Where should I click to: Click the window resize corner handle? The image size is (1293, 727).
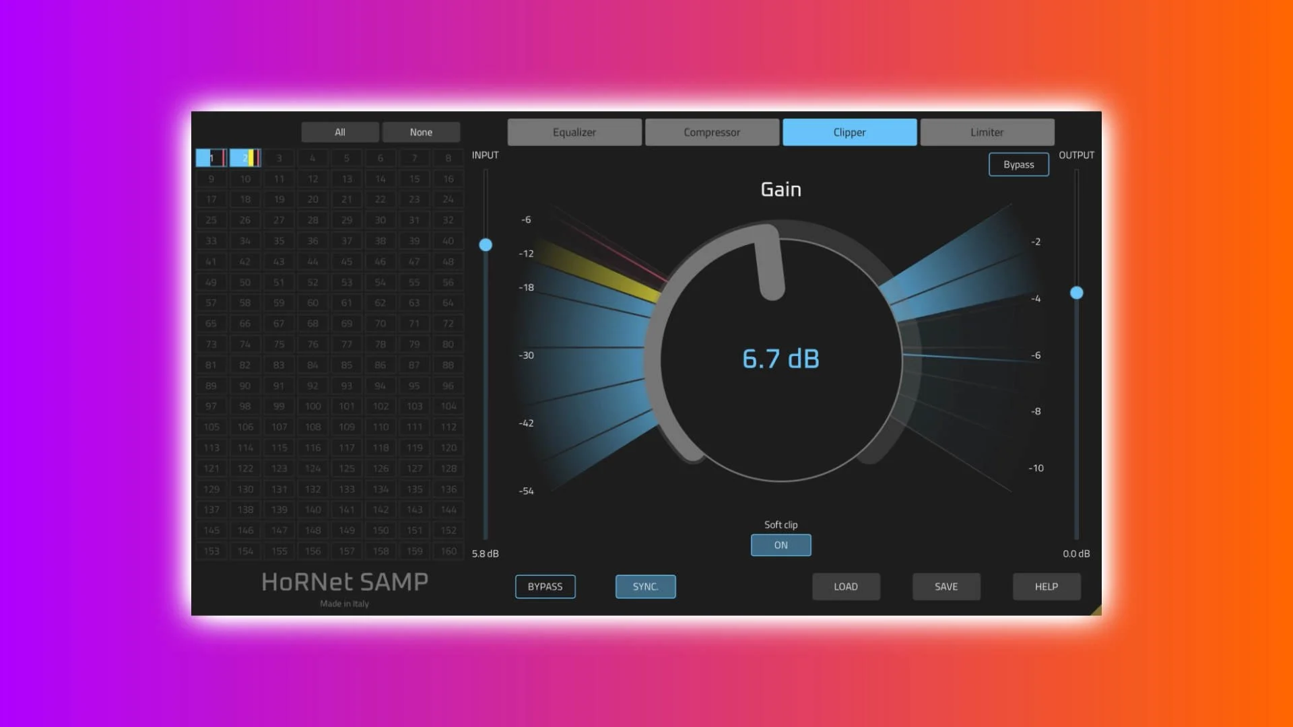tap(1096, 611)
